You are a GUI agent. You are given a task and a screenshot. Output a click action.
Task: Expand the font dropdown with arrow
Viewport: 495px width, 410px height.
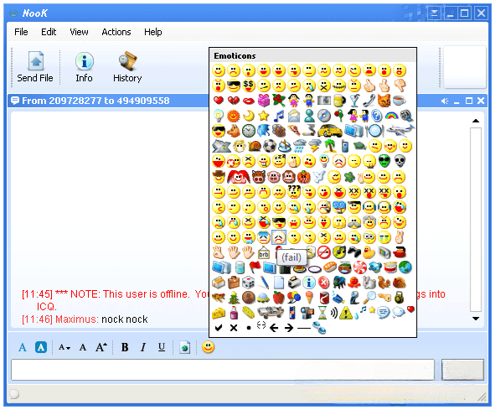click(64, 347)
